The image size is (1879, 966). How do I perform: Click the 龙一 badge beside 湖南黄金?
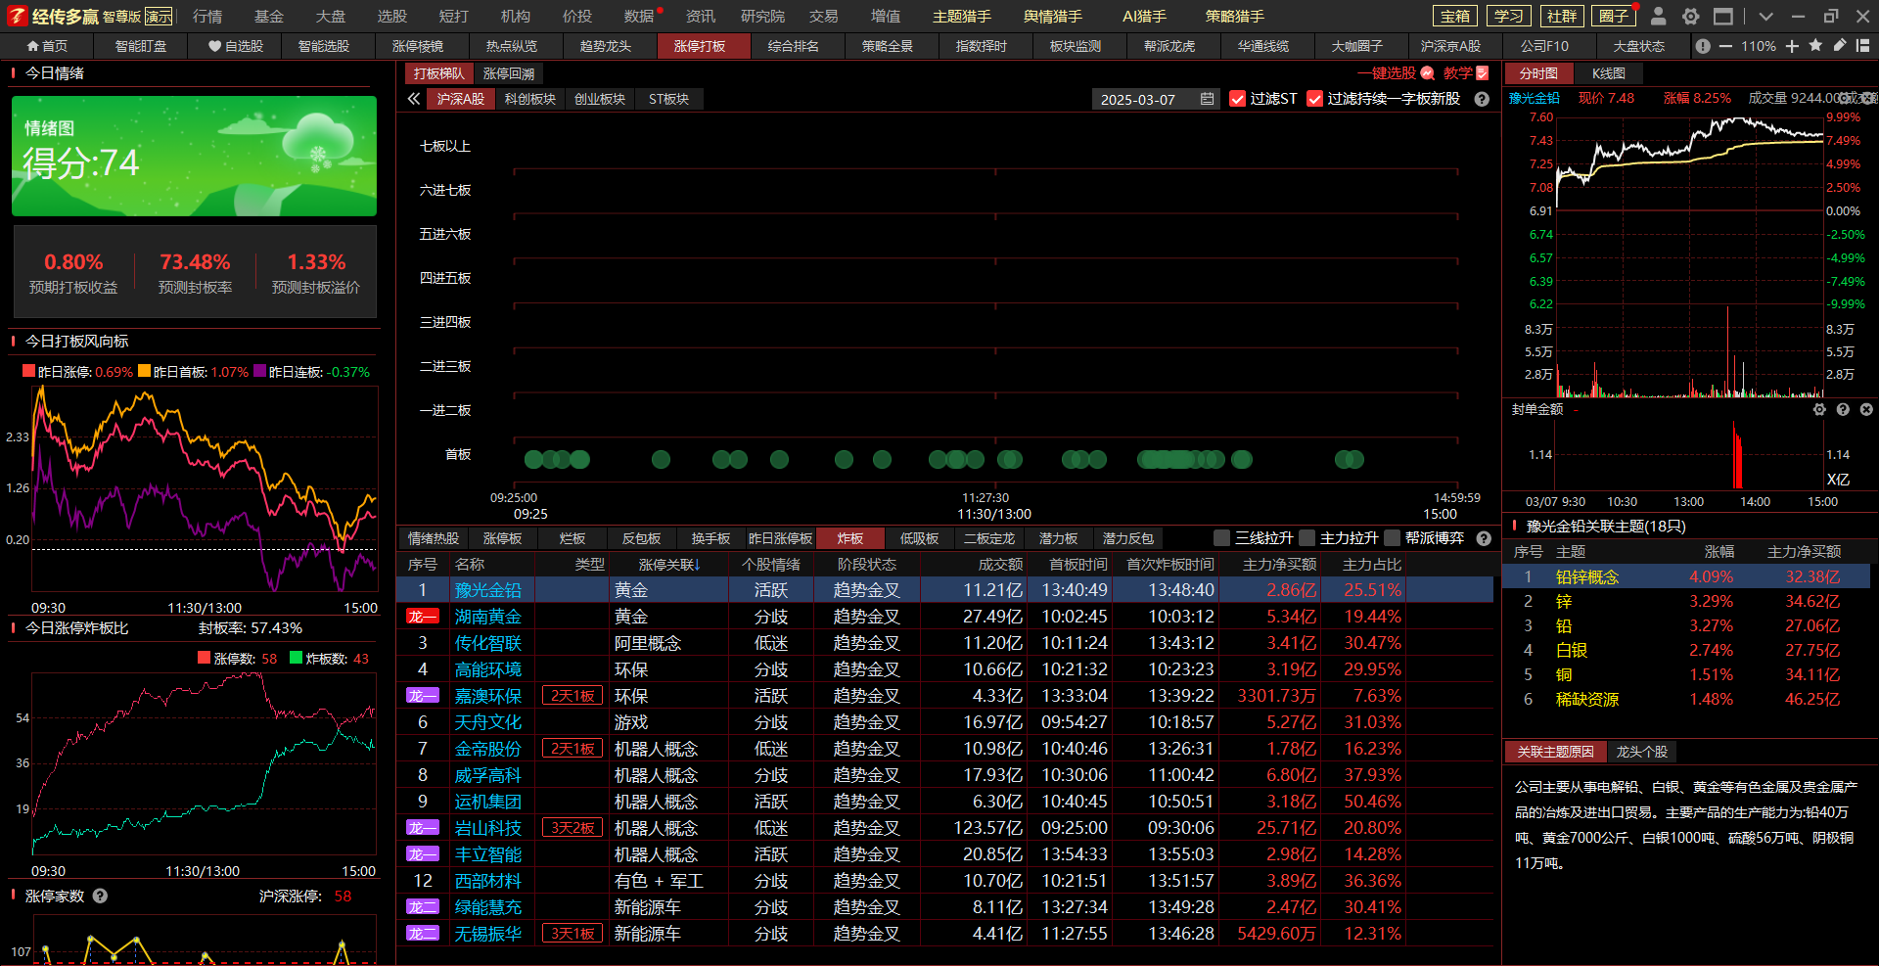click(x=423, y=617)
